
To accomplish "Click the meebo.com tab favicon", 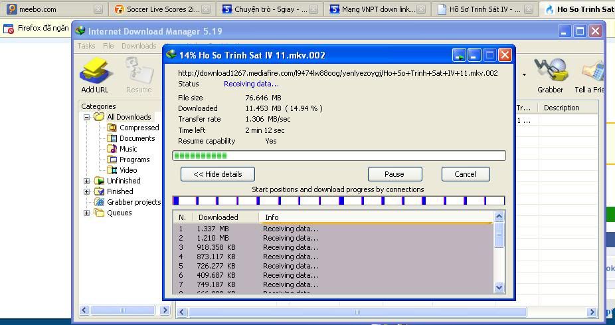I will click(12, 9).
